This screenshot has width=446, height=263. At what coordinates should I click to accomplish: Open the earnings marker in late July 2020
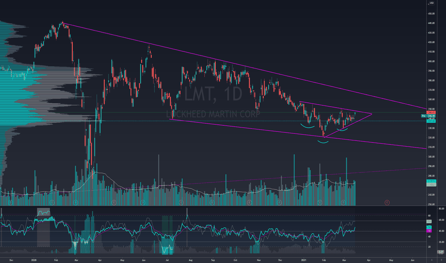(x=181, y=202)
